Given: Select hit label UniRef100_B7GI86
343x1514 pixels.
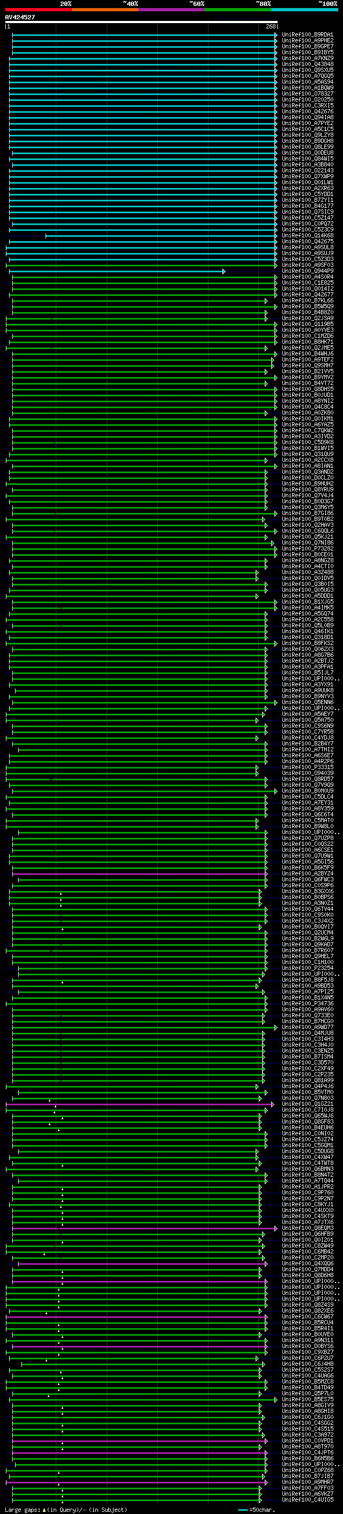Looking at the screenshot, I should 308,513.
